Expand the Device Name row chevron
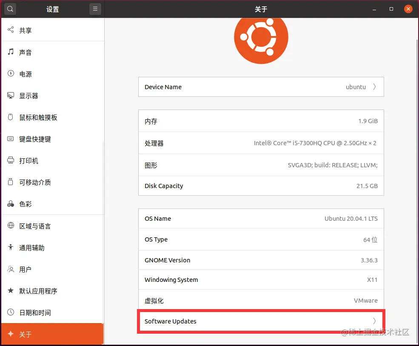The width and height of the screenshot is (419, 346). pyautogui.click(x=374, y=87)
